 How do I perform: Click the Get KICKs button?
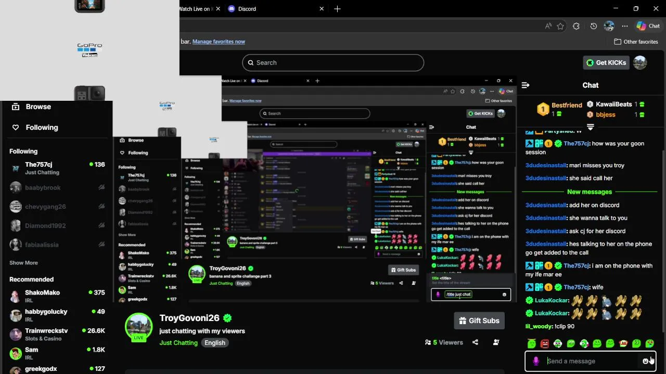(x=606, y=62)
